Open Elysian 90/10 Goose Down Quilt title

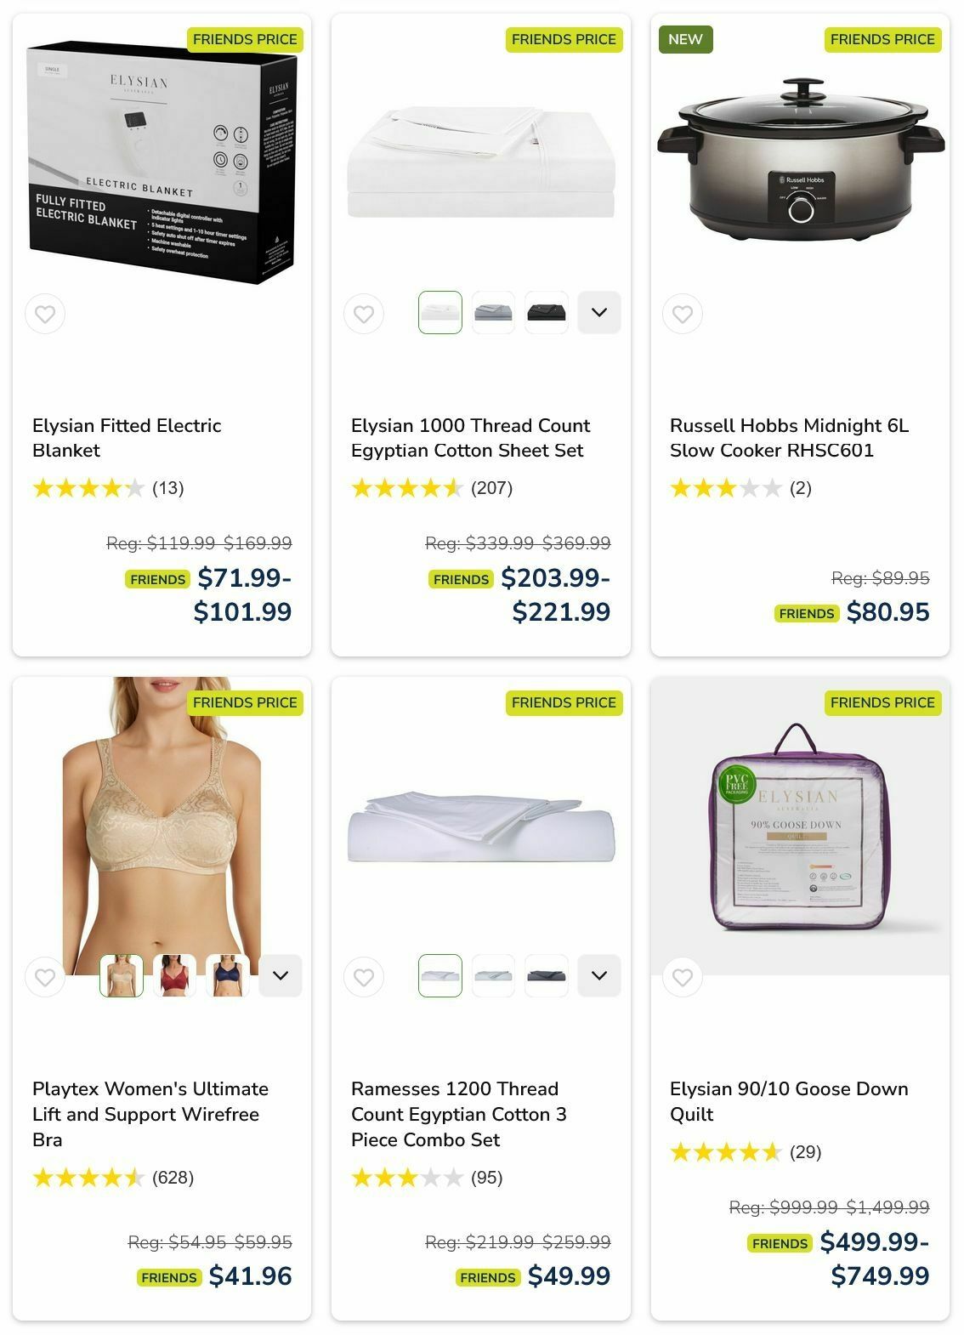click(789, 1101)
